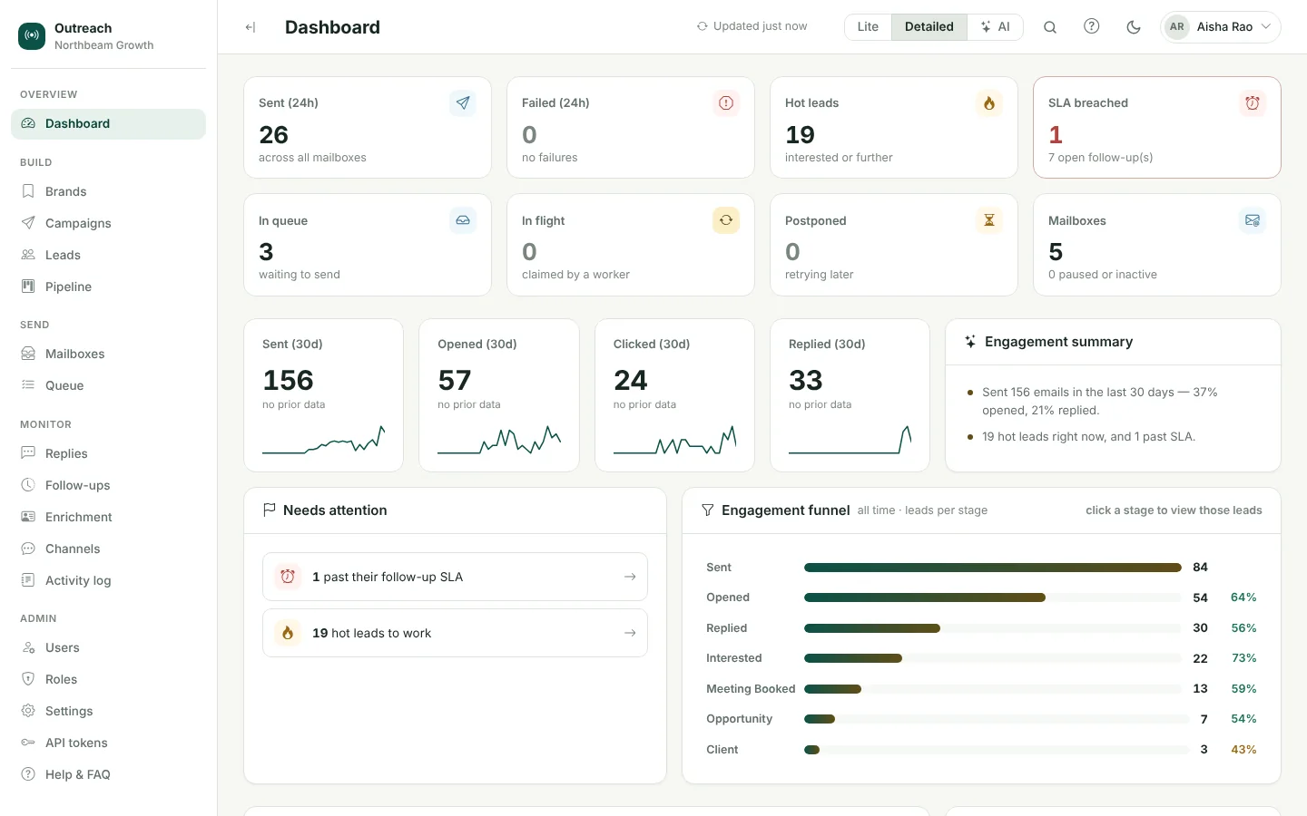Go to the Queue page
This screenshot has width=1307, height=816.
(x=108, y=385)
